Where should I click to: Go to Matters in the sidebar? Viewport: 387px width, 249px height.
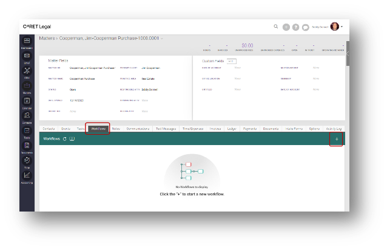pyautogui.click(x=27, y=86)
